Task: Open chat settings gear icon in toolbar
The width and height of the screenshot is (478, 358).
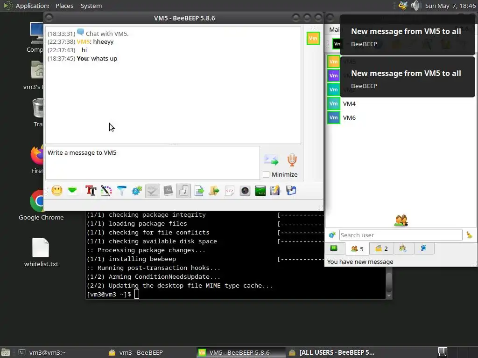Action: tap(137, 191)
